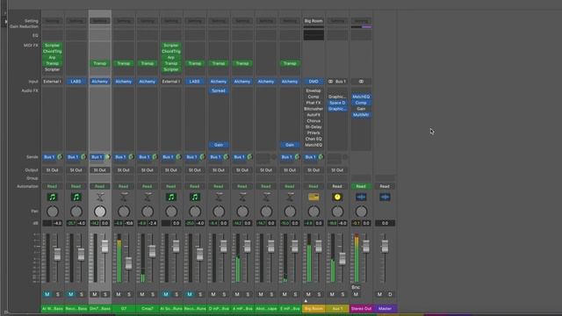This screenshot has width=562, height=316.
Task: Click the send level knob on Reco...Runs Bus 1
Action: [203, 157]
